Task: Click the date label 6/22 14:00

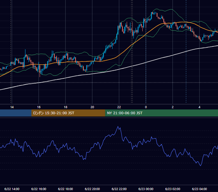Action: 12,189
